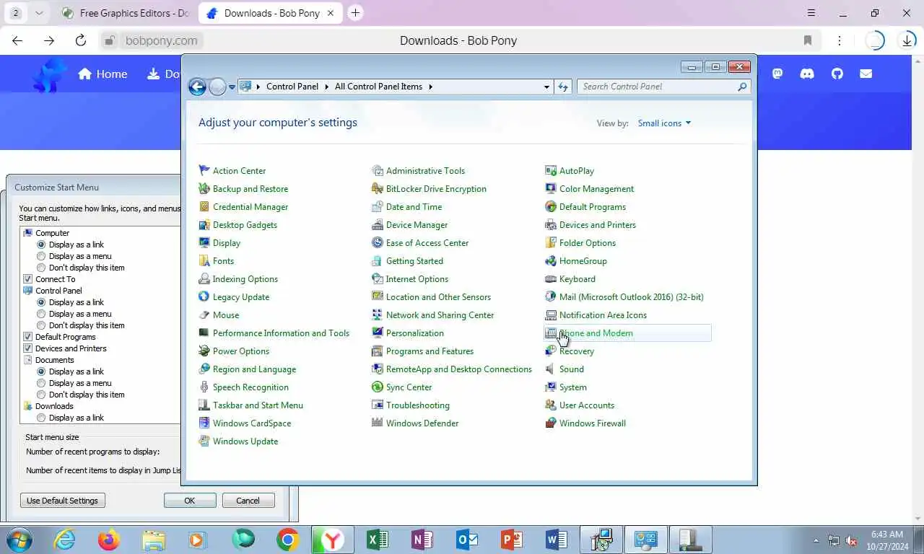The image size is (924, 554).
Task: Open the Ease of Access Center icon
Action: [x=378, y=243]
